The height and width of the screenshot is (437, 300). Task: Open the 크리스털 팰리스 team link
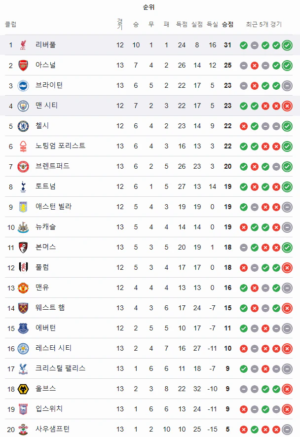(x=60, y=368)
